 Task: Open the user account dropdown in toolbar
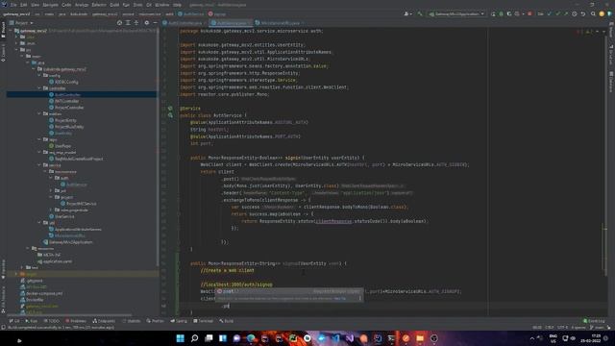point(407,13)
